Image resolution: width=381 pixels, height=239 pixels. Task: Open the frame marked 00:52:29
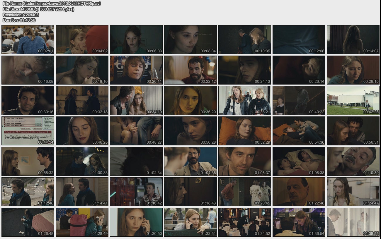tap(245, 131)
